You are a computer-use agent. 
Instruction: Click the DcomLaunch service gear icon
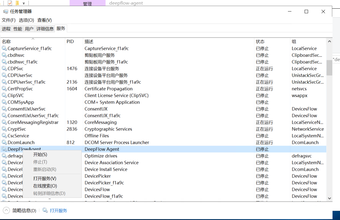4,143
